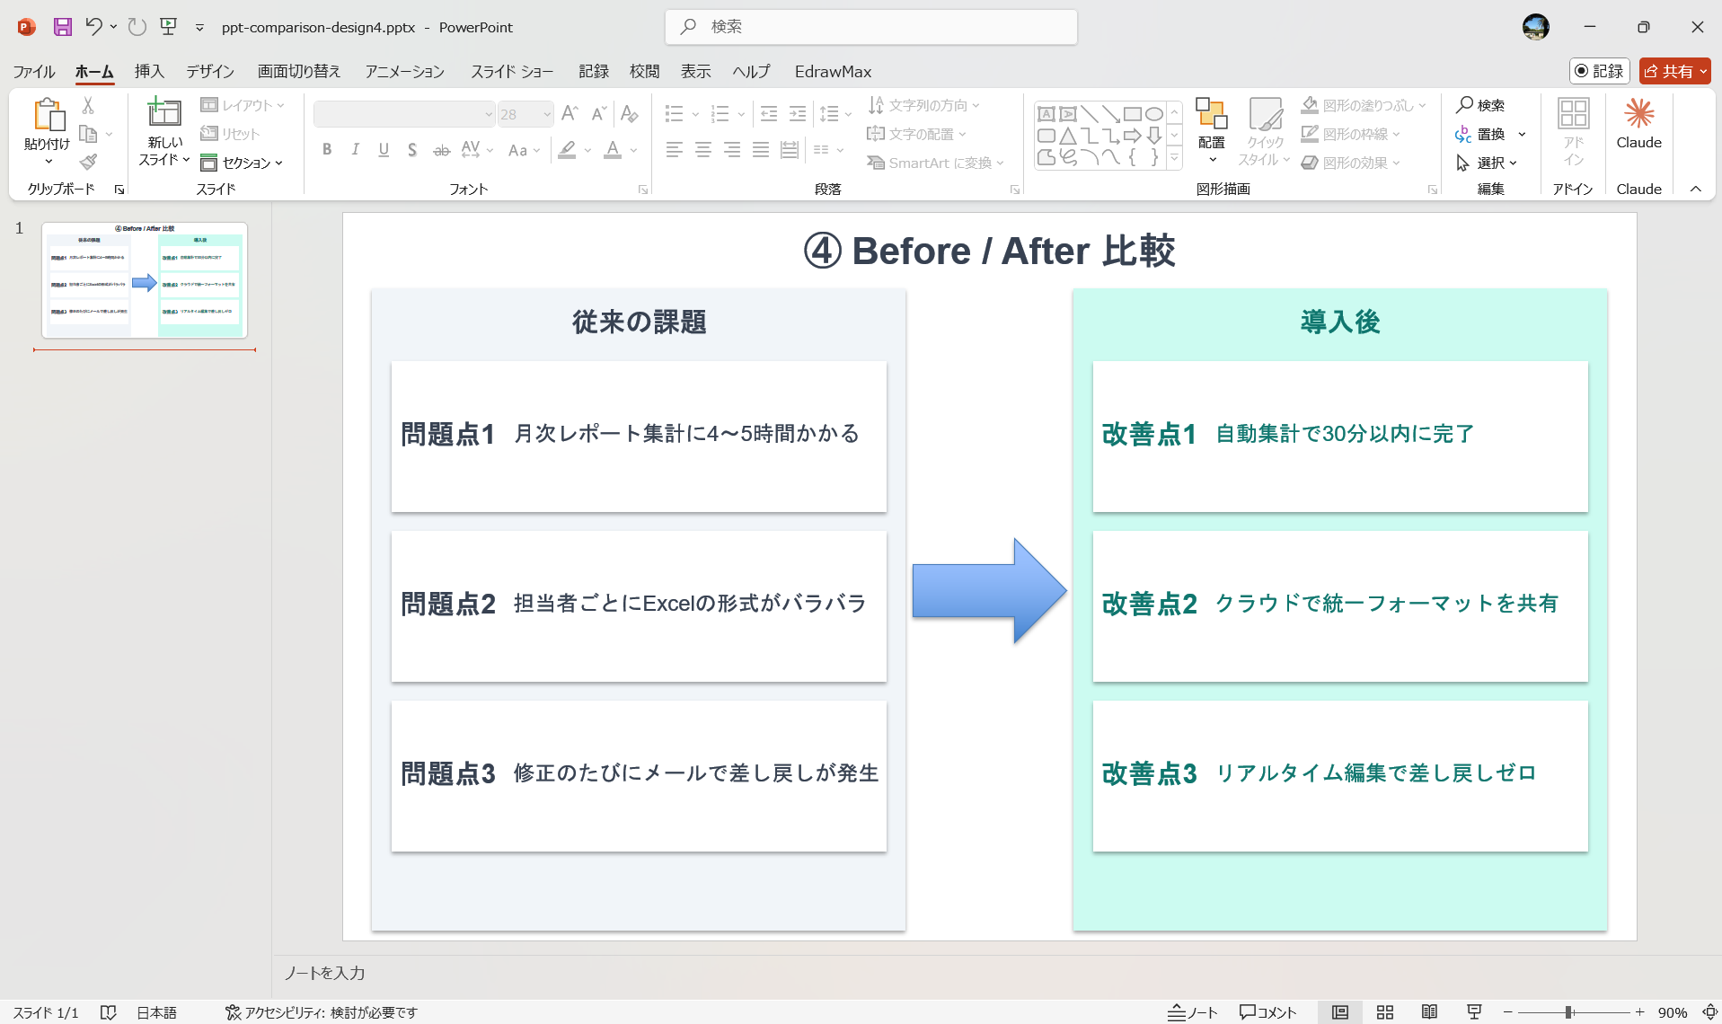Open the Slide Show (スライドショー) tab
This screenshot has height=1024, width=1722.
512,71
